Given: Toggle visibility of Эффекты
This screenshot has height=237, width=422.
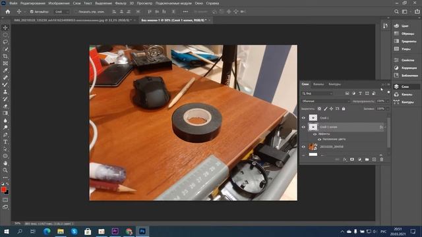Looking at the screenshot, I should click(x=315, y=134).
